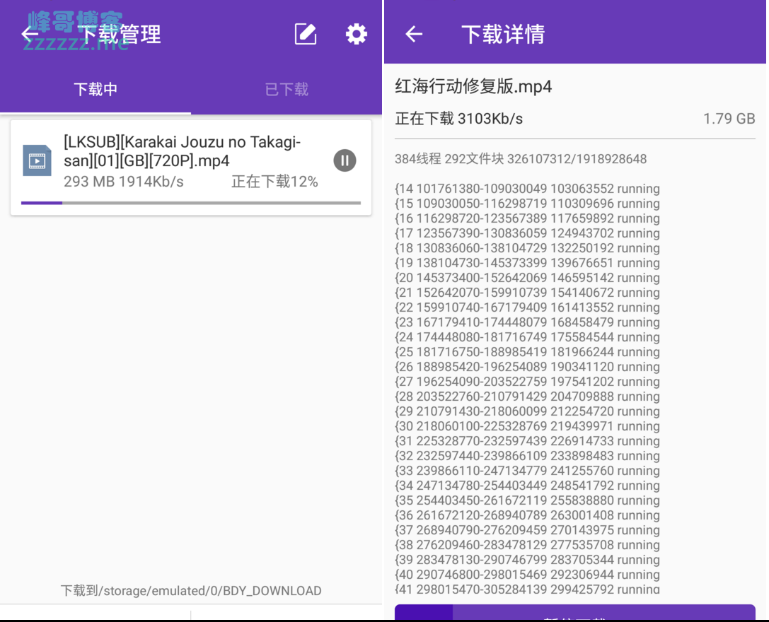The height and width of the screenshot is (622, 769).
Task: Open the settings gear icon
Action: (356, 34)
